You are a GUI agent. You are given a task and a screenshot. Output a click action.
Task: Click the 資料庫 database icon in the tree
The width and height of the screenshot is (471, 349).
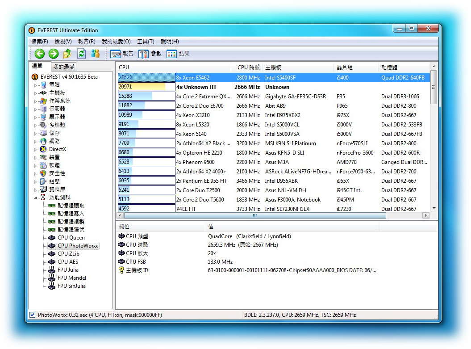43,189
